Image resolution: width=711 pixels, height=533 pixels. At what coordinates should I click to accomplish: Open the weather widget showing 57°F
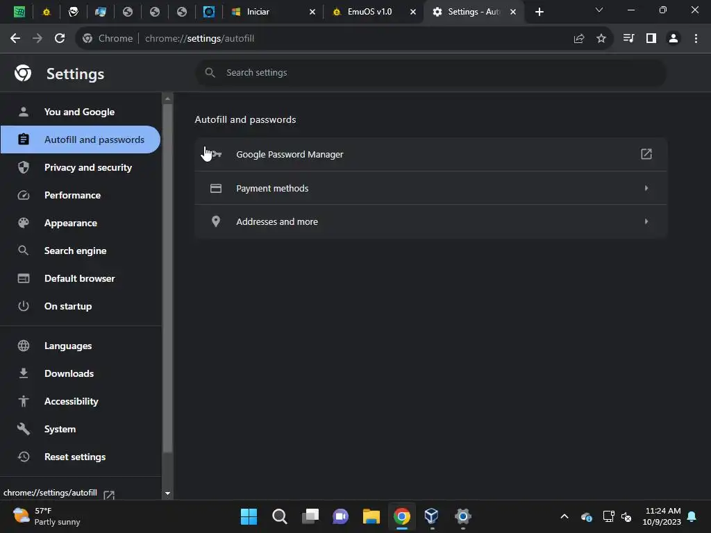[47, 516]
